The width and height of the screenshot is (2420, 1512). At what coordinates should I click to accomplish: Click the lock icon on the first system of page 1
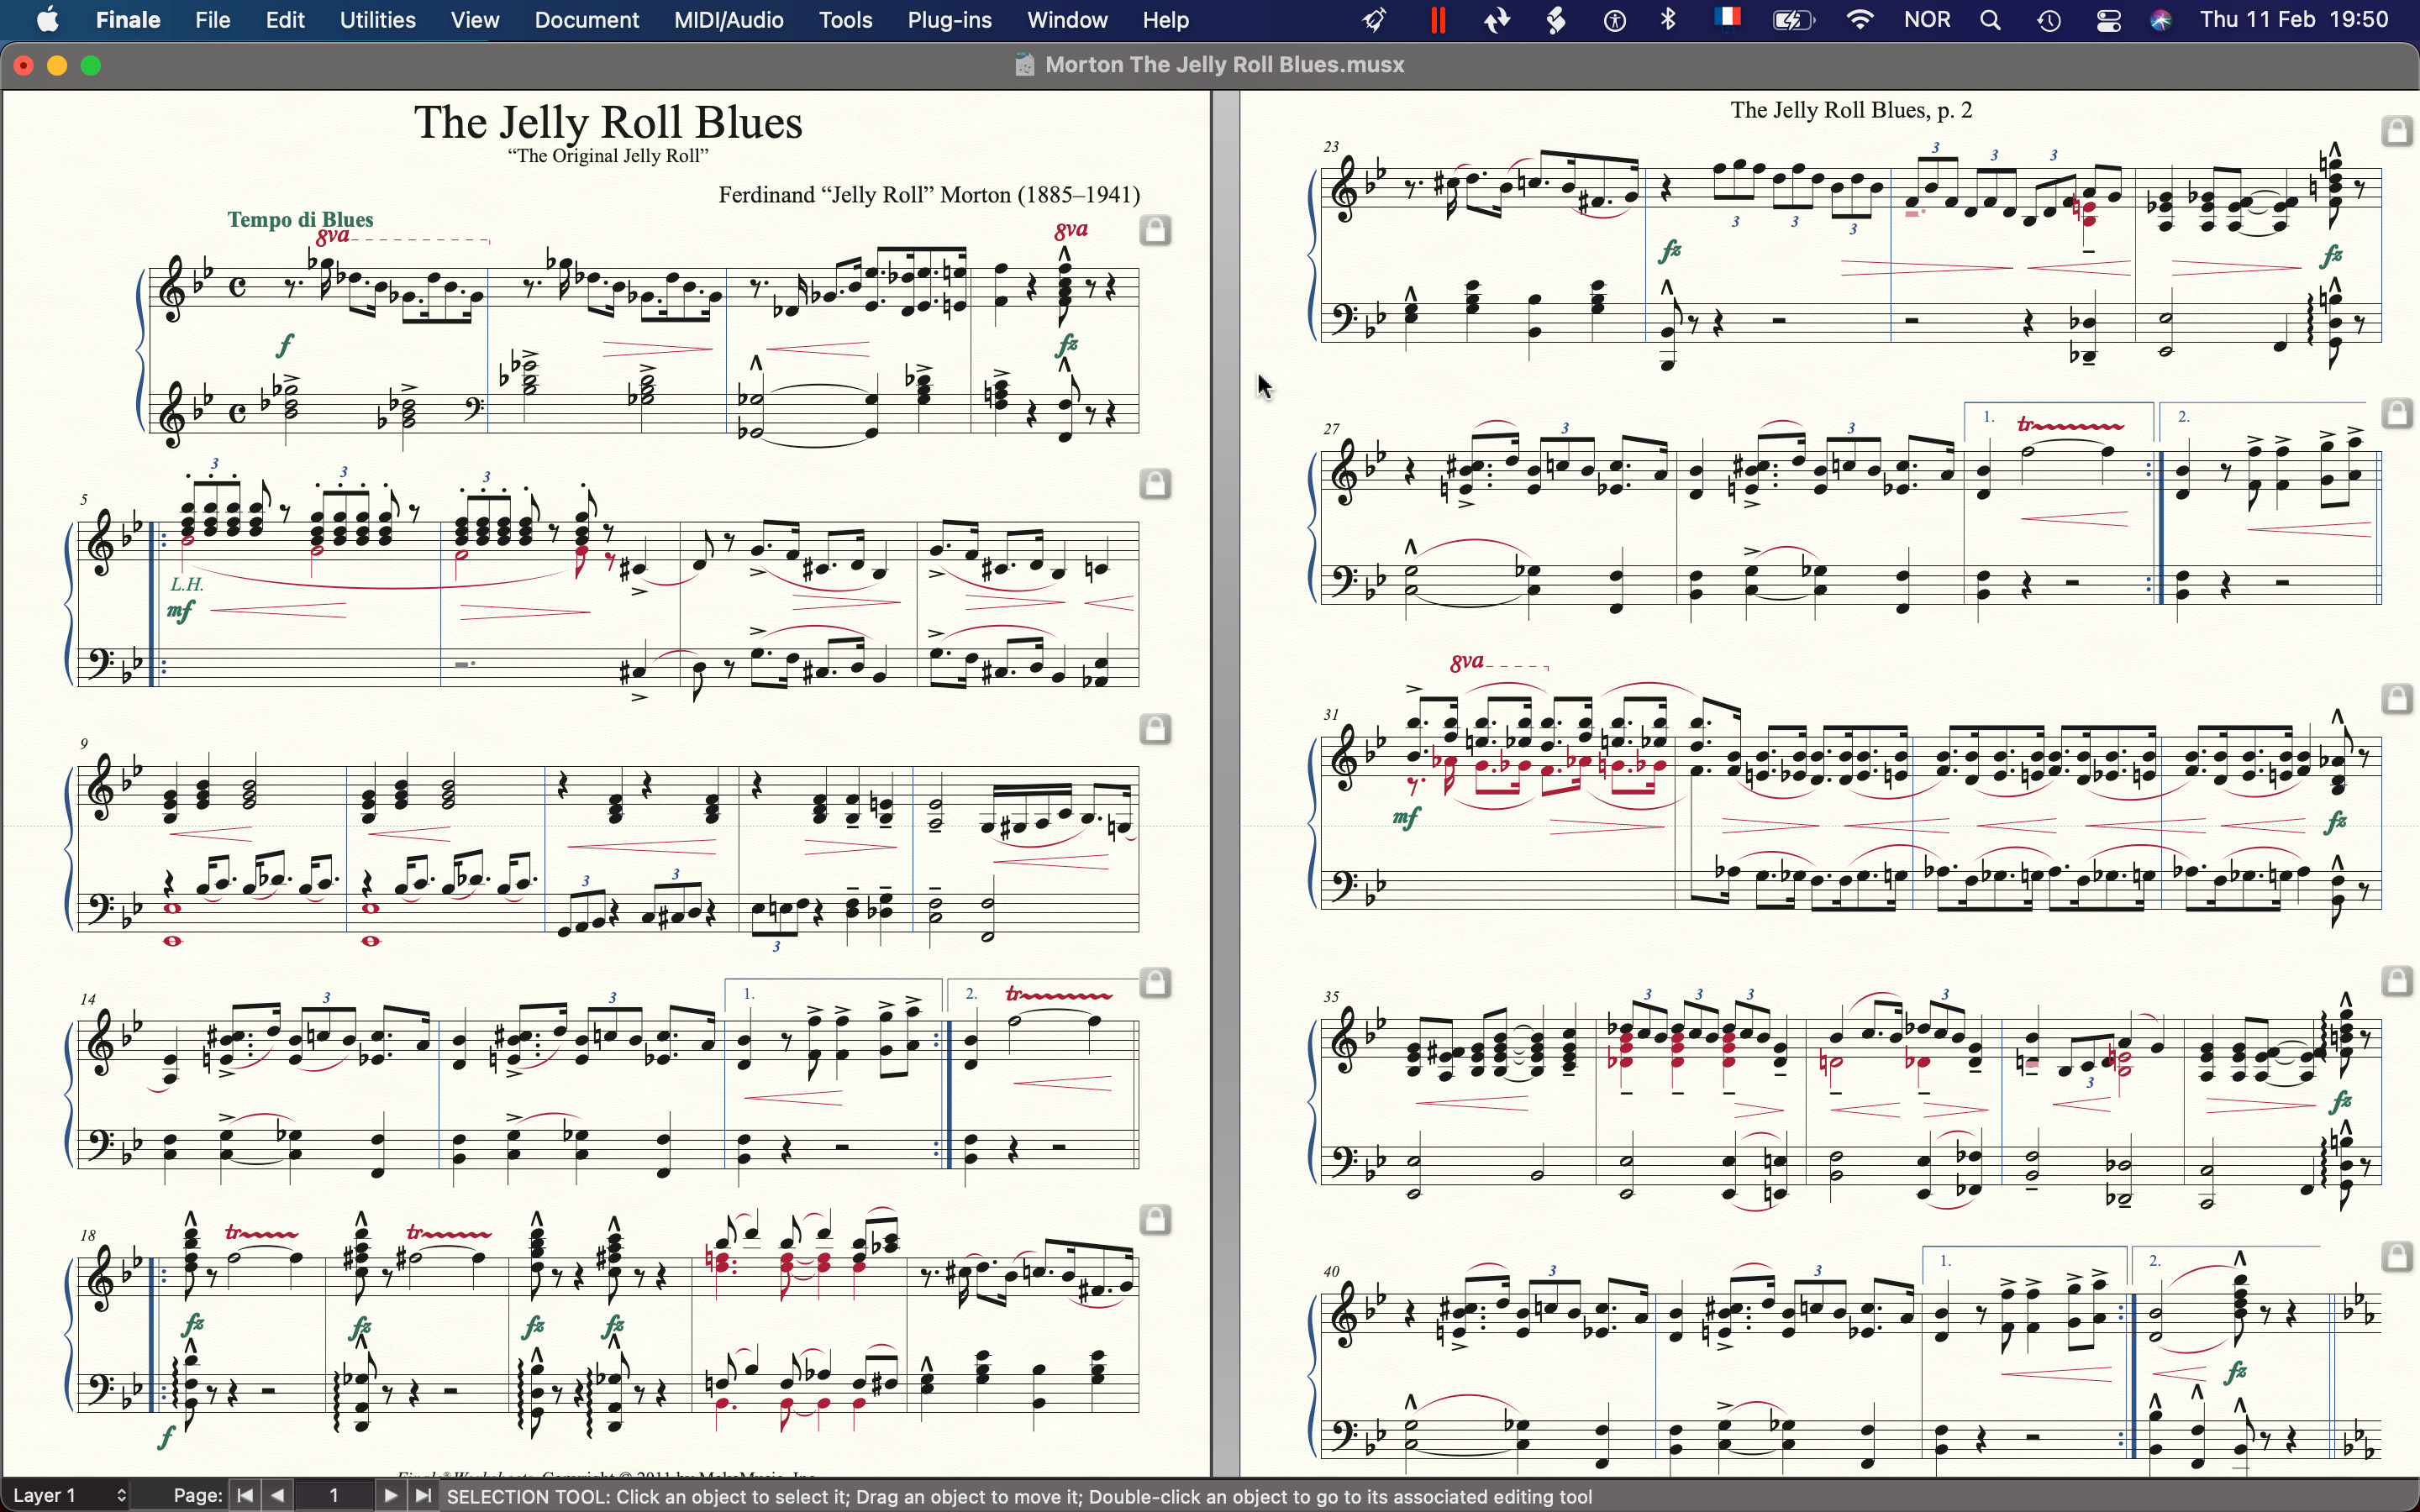tap(1157, 231)
